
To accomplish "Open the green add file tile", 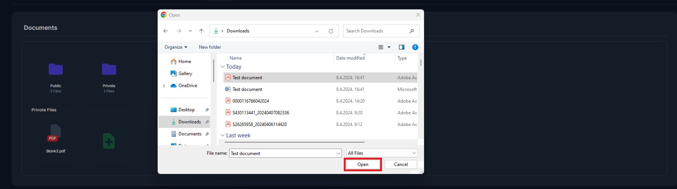I will click(109, 141).
